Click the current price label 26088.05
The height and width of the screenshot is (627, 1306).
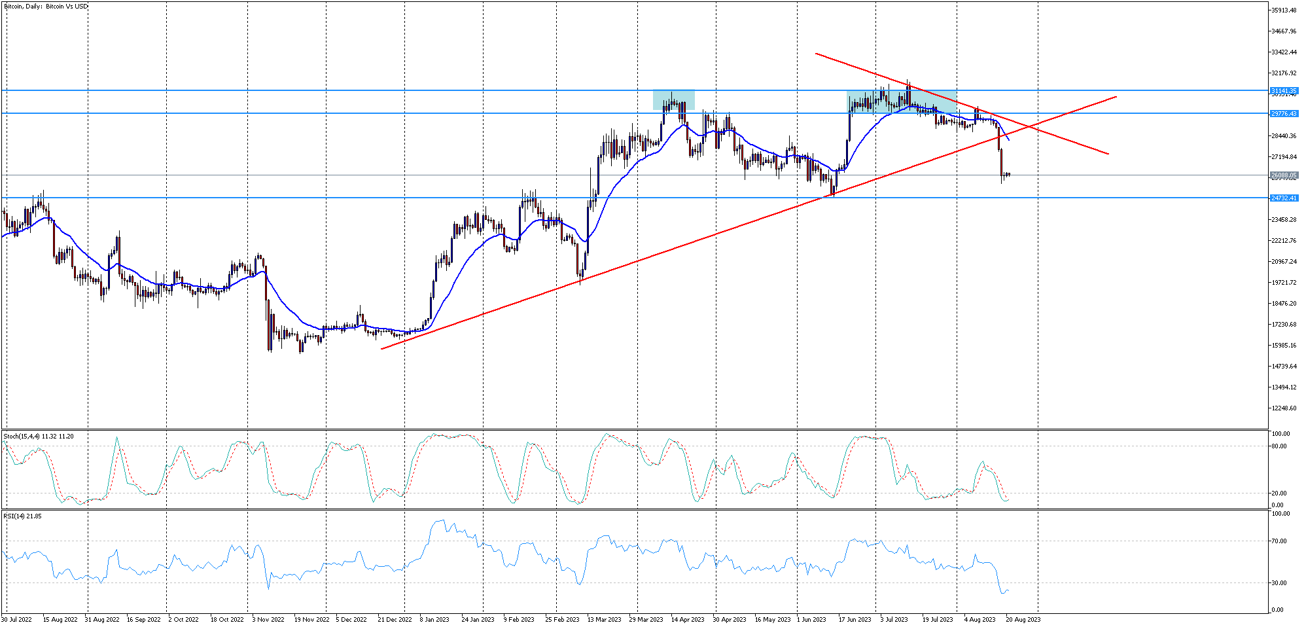point(1283,175)
